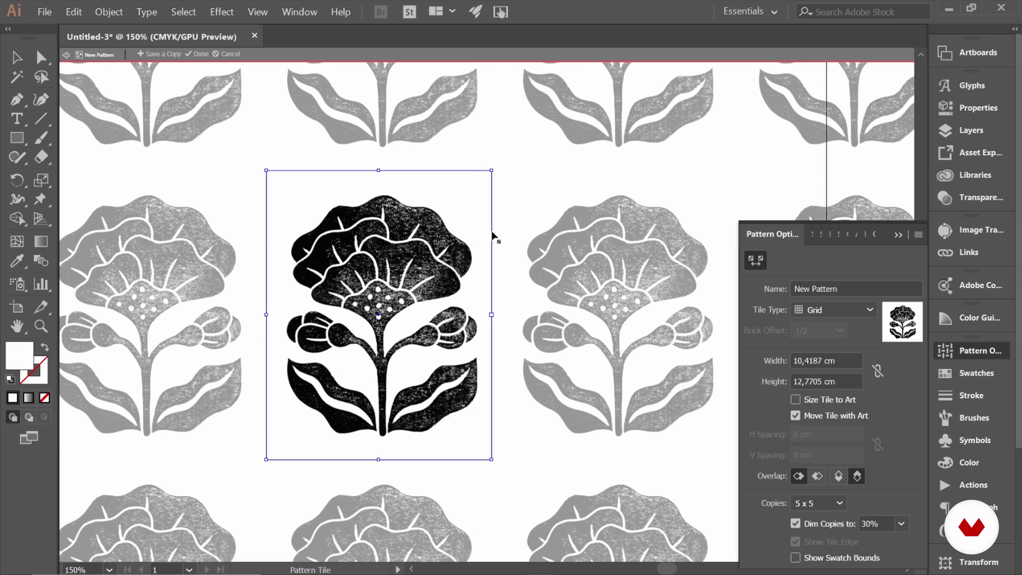Screen dimensions: 1022x575
Task: Swap fill and stroke arrows
Action: (44, 347)
